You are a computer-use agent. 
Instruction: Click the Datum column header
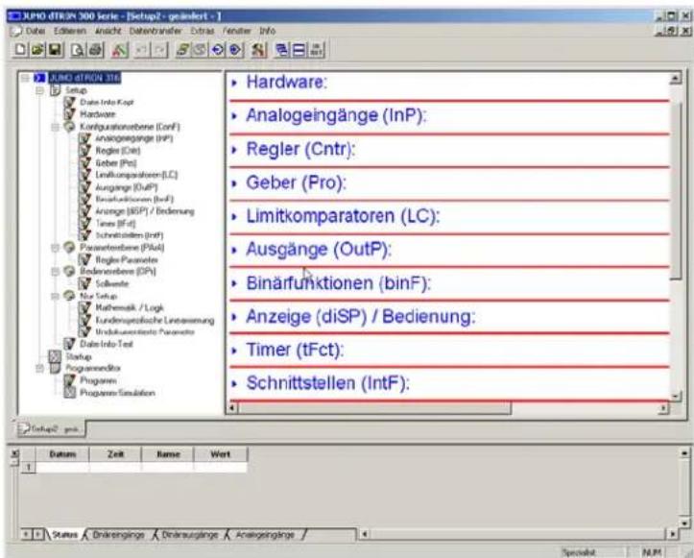62,454
